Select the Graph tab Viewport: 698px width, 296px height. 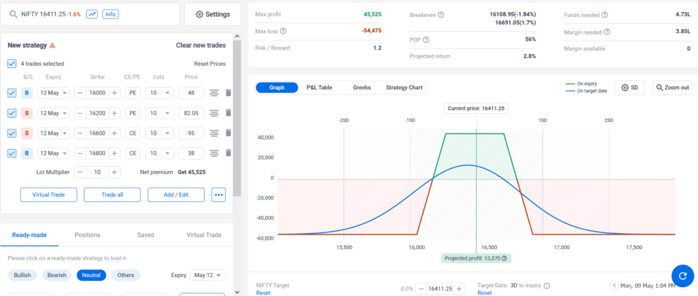[x=277, y=88]
